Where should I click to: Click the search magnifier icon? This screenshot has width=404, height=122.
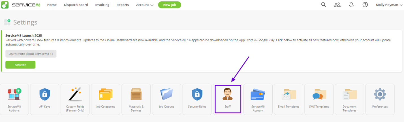point(324,4)
